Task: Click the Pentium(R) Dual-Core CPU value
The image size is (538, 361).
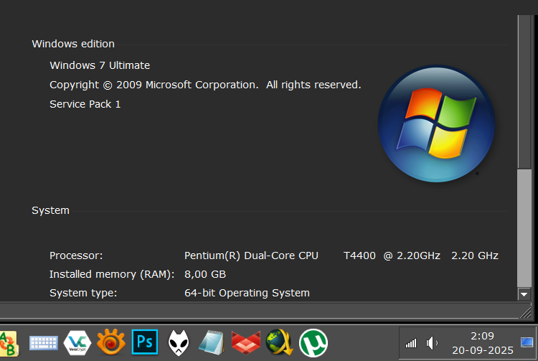Action: point(341,255)
